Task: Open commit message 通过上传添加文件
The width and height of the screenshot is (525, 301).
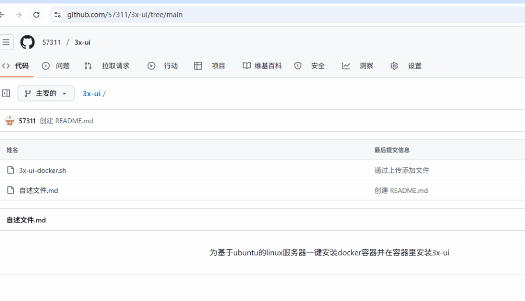Action: click(402, 170)
